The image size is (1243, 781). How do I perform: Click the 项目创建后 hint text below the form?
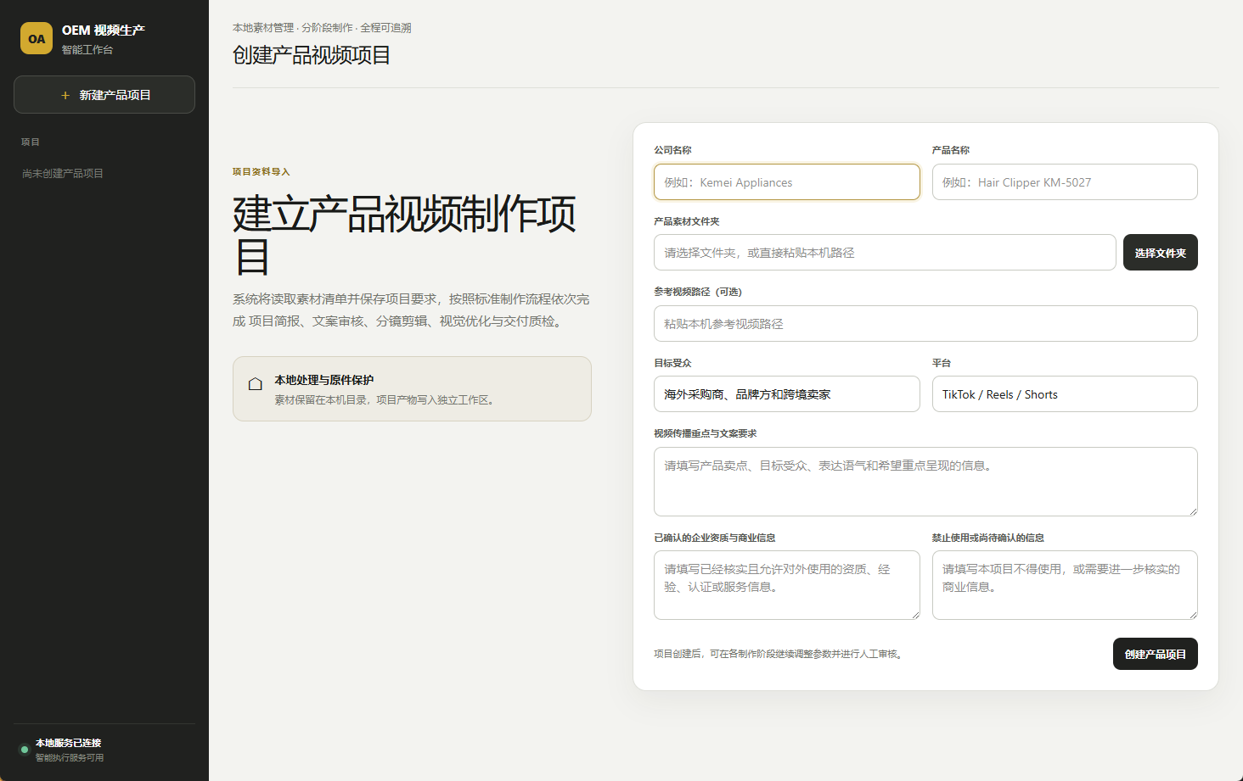(779, 654)
